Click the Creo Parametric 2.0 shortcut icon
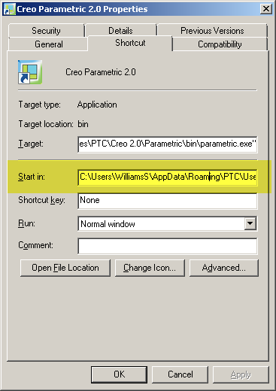 coord(30,72)
